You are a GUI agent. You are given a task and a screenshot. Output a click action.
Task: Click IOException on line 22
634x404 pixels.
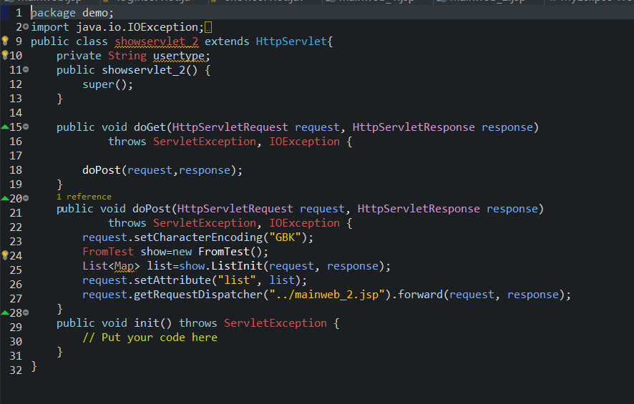coord(304,223)
